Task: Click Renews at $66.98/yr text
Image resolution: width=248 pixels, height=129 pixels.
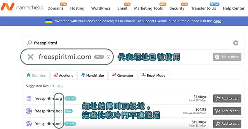Action: click(x=195, y=113)
